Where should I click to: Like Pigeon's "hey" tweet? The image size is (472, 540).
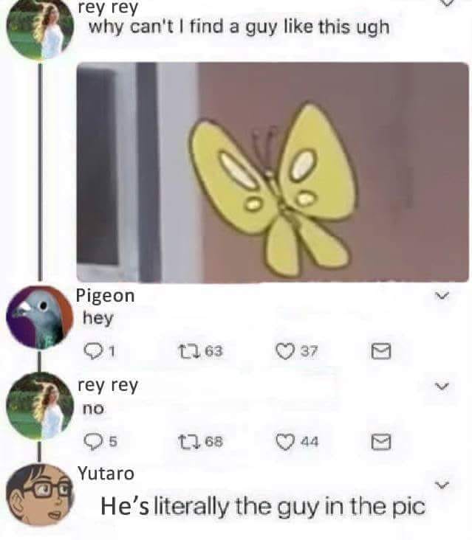[x=285, y=352]
